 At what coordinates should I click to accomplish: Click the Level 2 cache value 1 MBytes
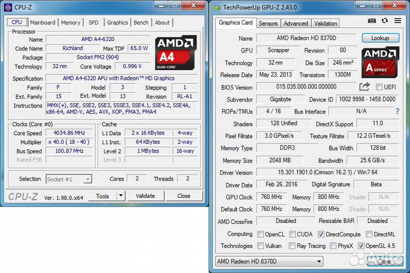(148, 151)
